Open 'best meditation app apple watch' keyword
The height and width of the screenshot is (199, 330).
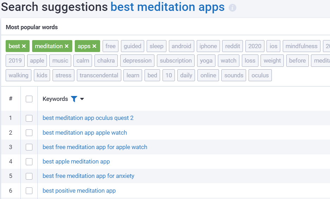85,133
